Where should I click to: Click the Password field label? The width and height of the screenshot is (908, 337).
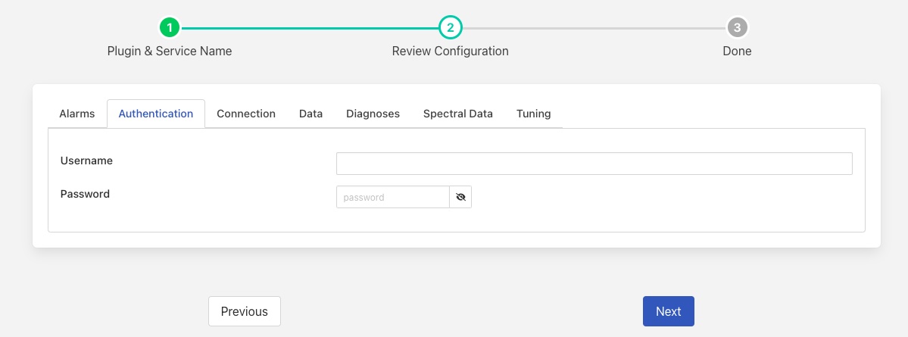point(85,194)
